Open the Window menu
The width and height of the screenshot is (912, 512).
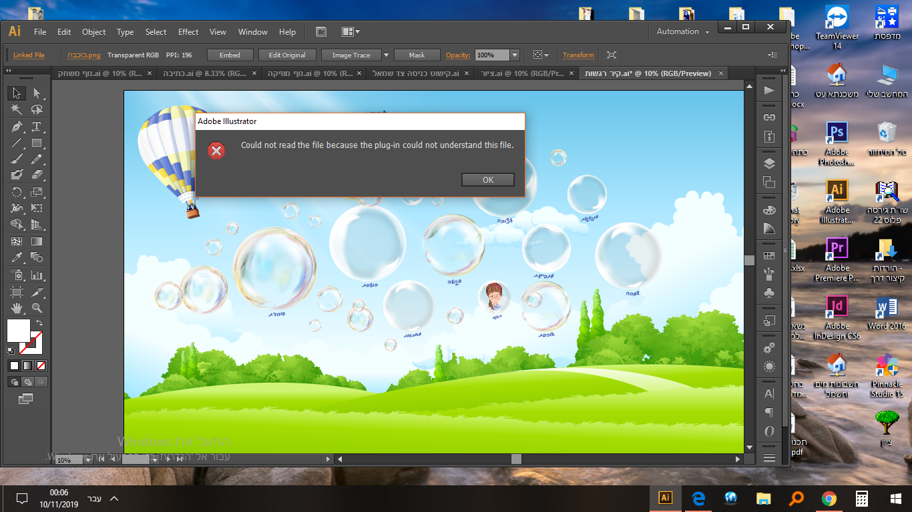253,31
